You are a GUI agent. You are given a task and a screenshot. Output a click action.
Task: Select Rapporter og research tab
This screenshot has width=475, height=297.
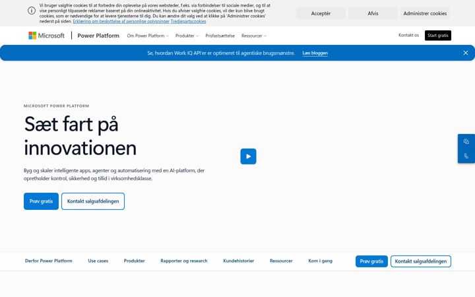coord(184,261)
